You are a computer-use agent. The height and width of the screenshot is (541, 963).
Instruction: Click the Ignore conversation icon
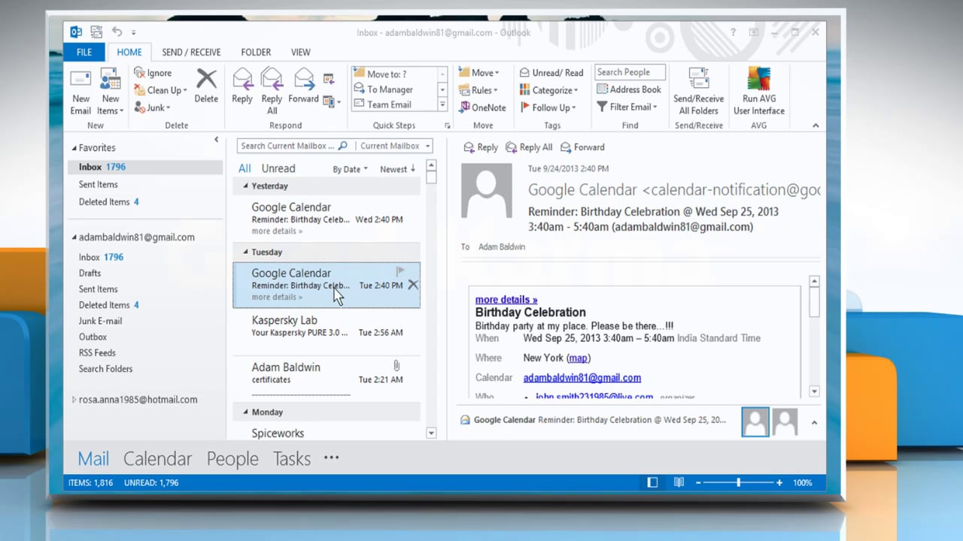point(140,73)
